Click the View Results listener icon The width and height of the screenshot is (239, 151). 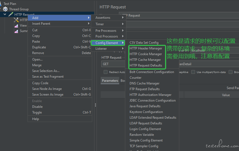[16, 26]
